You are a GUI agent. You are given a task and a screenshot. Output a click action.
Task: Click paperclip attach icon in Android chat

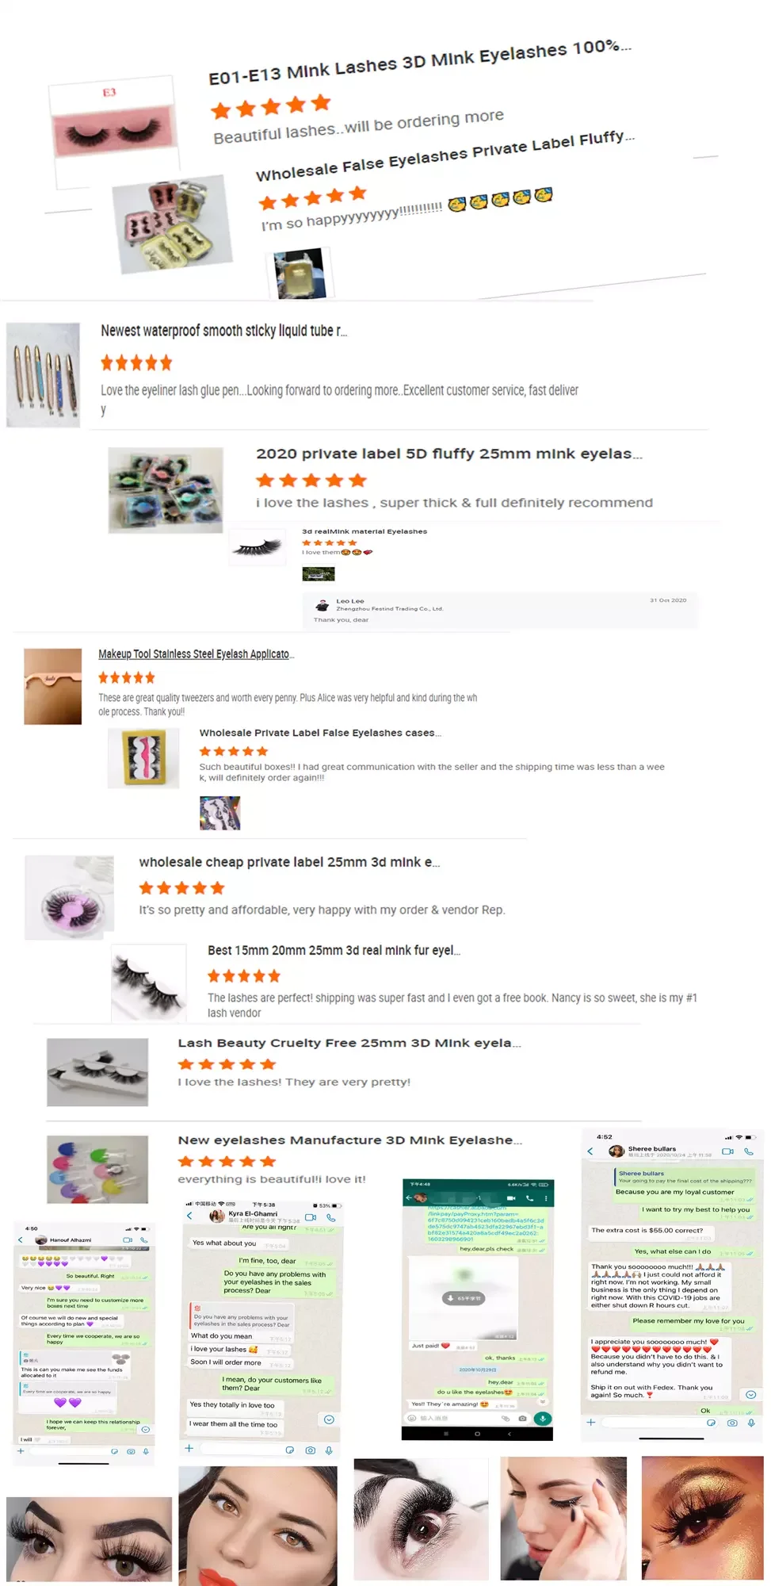[x=505, y=1418]
